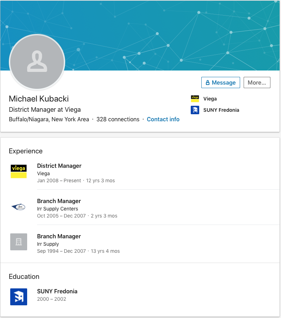Click the small Viega logo in header
The width and height of the screenshot is (281, 318).
click(x=195, y=99)
